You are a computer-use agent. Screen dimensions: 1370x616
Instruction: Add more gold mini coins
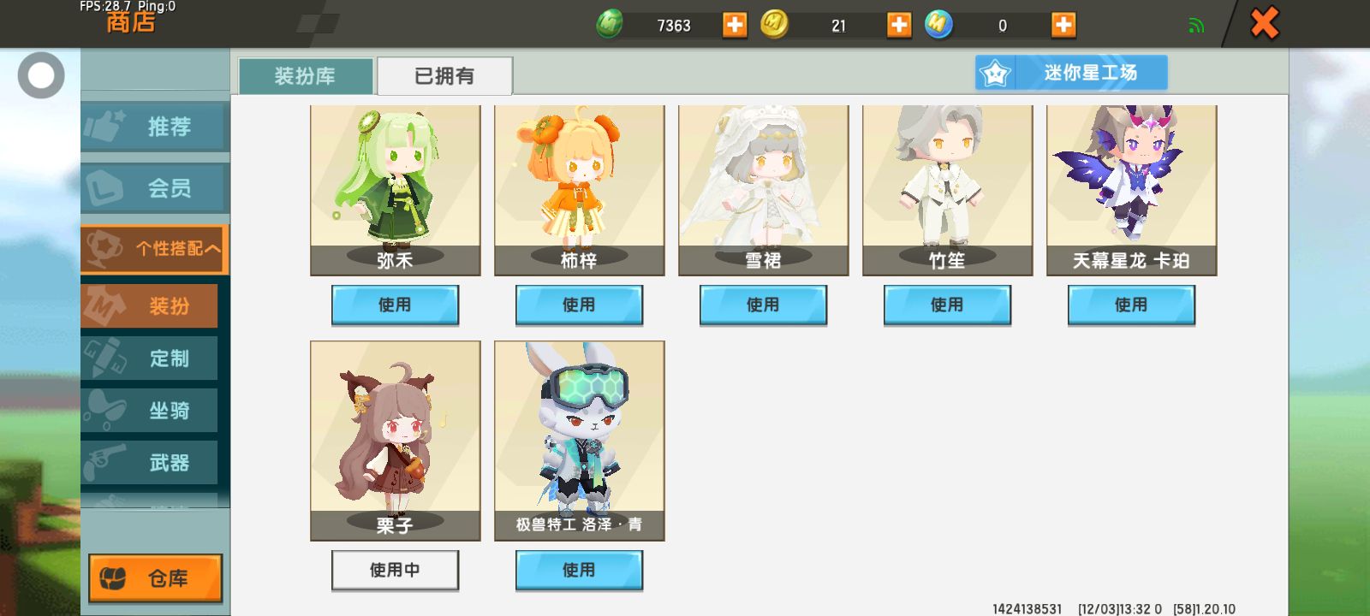[899, 25]
